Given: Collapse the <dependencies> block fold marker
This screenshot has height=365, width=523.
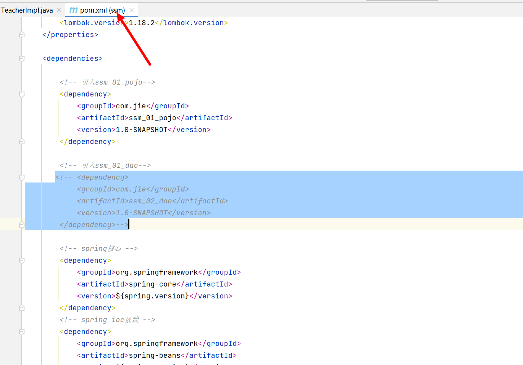Looking at the screenshot, I should click(22, 58).
